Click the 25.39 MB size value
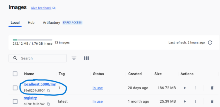The height and width of the screenshot is (107, 220). pyautogui.click(x=168, y=101)
